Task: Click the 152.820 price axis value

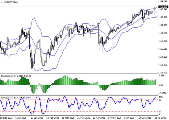Action: click(x=163, y=65)
